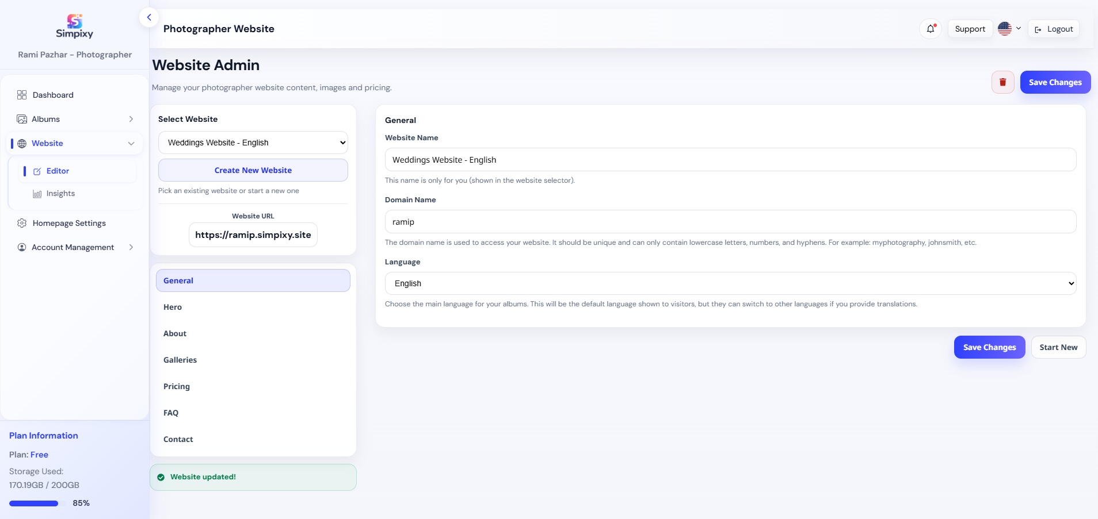
Task: Click the red delete trash icon
Action: [x=1002, y=82]
